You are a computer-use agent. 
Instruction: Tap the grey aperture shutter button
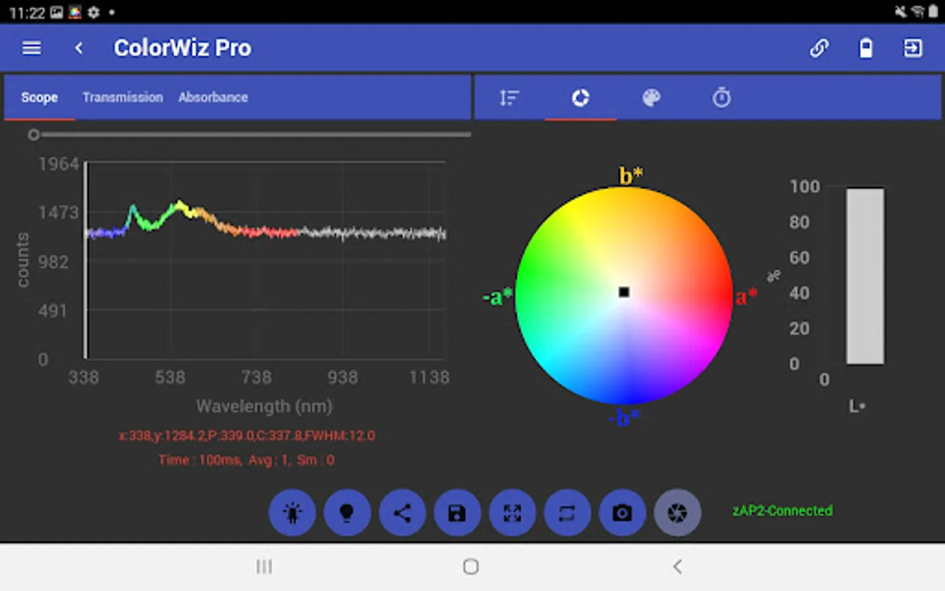(x=677, y=513)
